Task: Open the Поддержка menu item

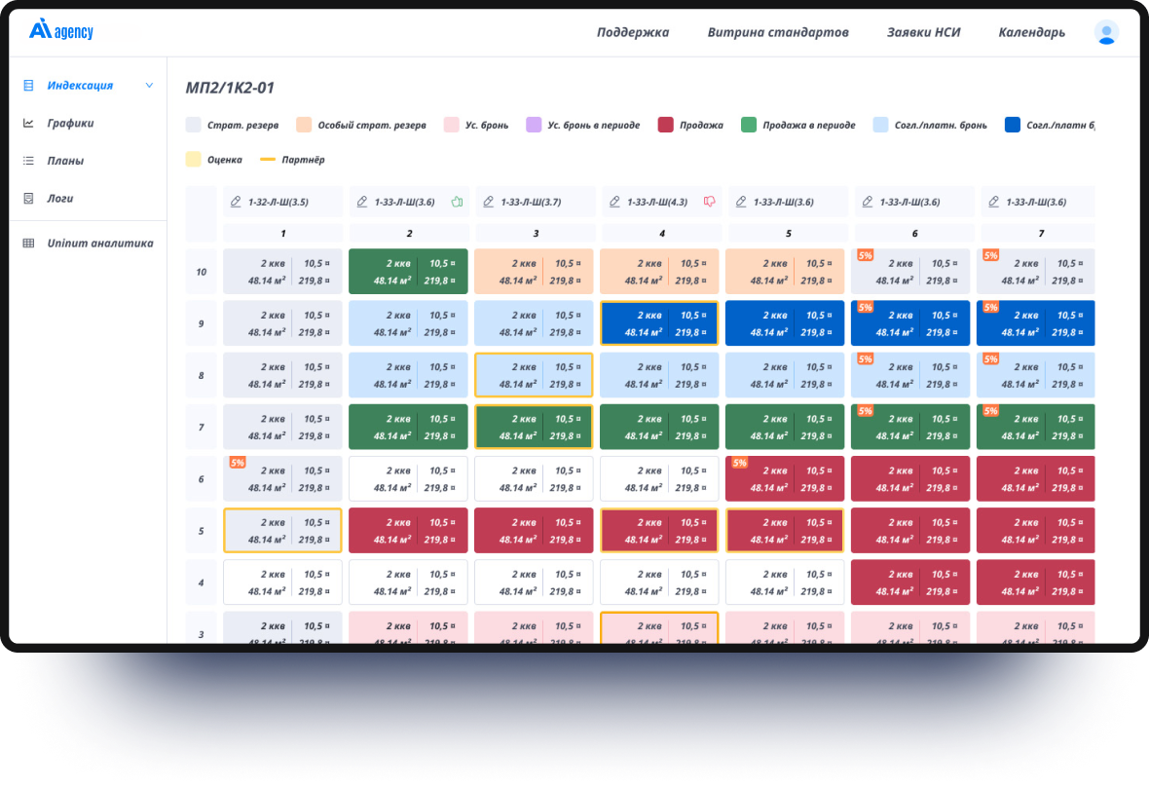Action: tap(632, 32)
